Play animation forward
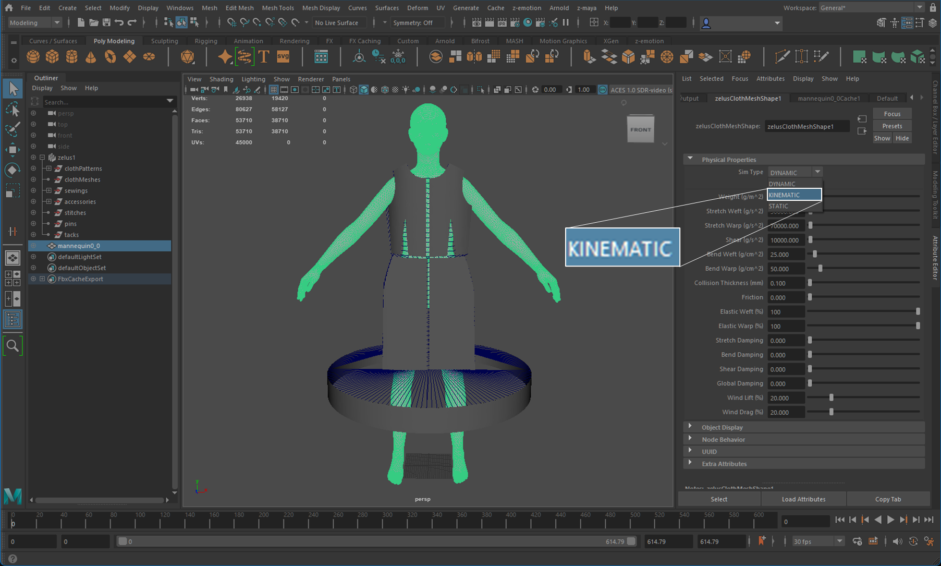Image resolution: width=941 pixels, height=566 pixels. pyautogui.click(x=891, y=520)
